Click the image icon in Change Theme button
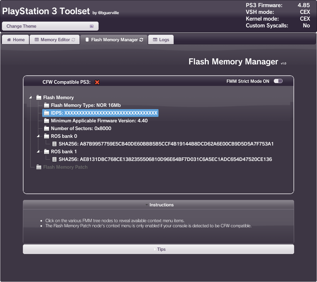 coord(91,26)
